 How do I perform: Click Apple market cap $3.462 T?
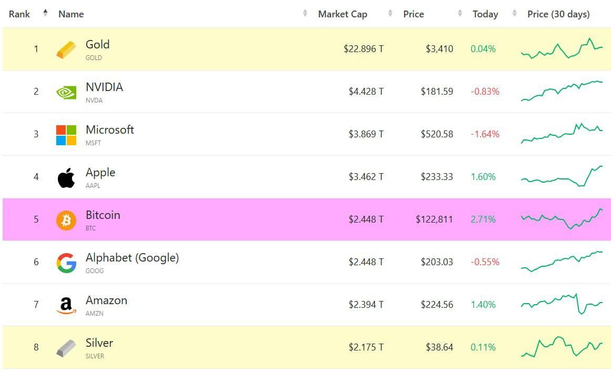click(x=366, y=177)
